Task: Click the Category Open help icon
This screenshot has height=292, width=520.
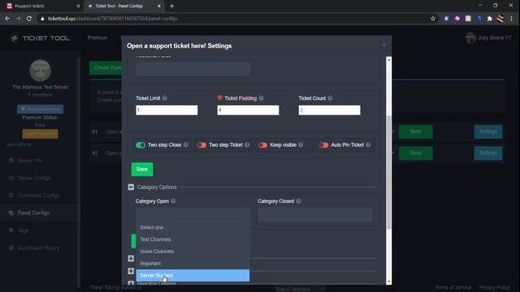Action: point(173,201)
